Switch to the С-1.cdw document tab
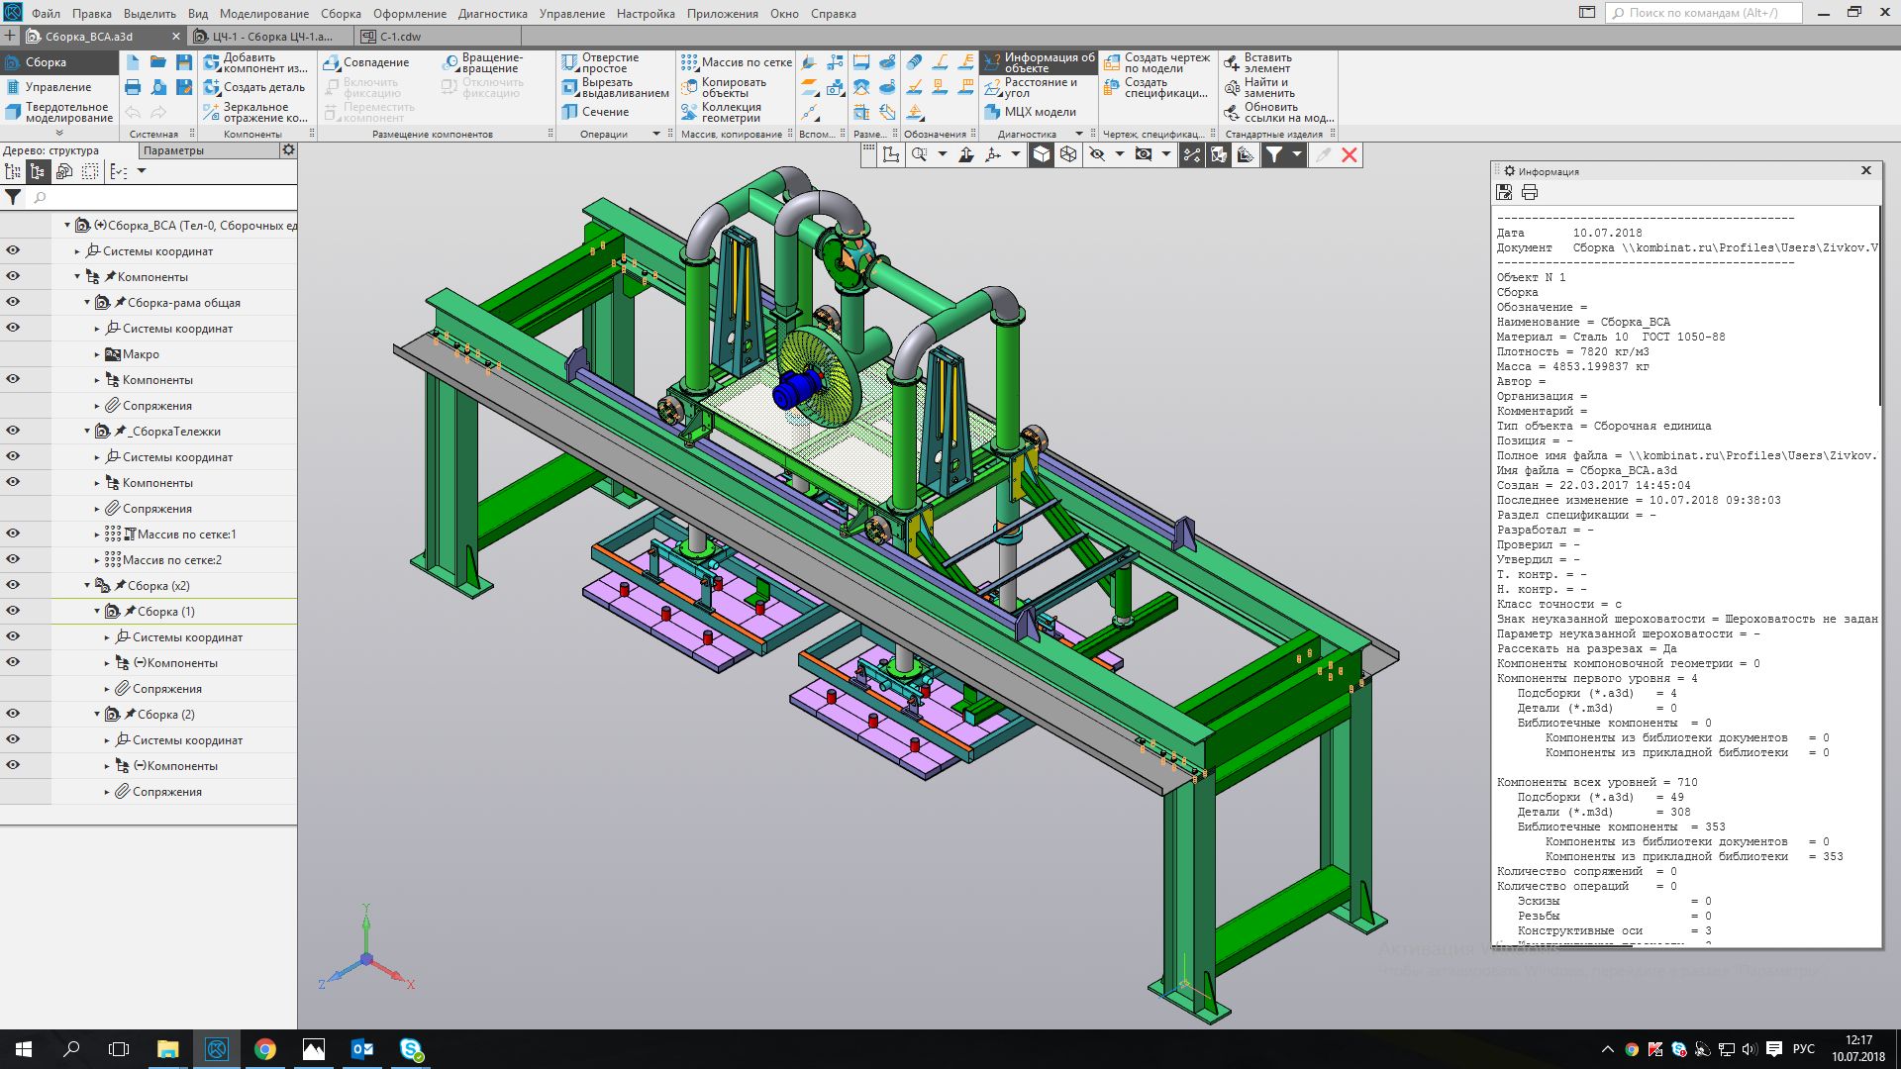1901x1069 pixels. [400, 37]
